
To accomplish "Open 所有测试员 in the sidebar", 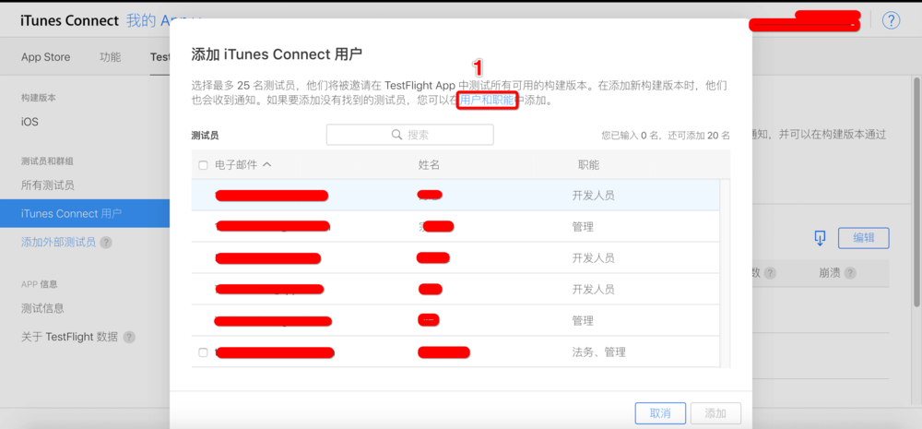I will (x=48, y=185).
